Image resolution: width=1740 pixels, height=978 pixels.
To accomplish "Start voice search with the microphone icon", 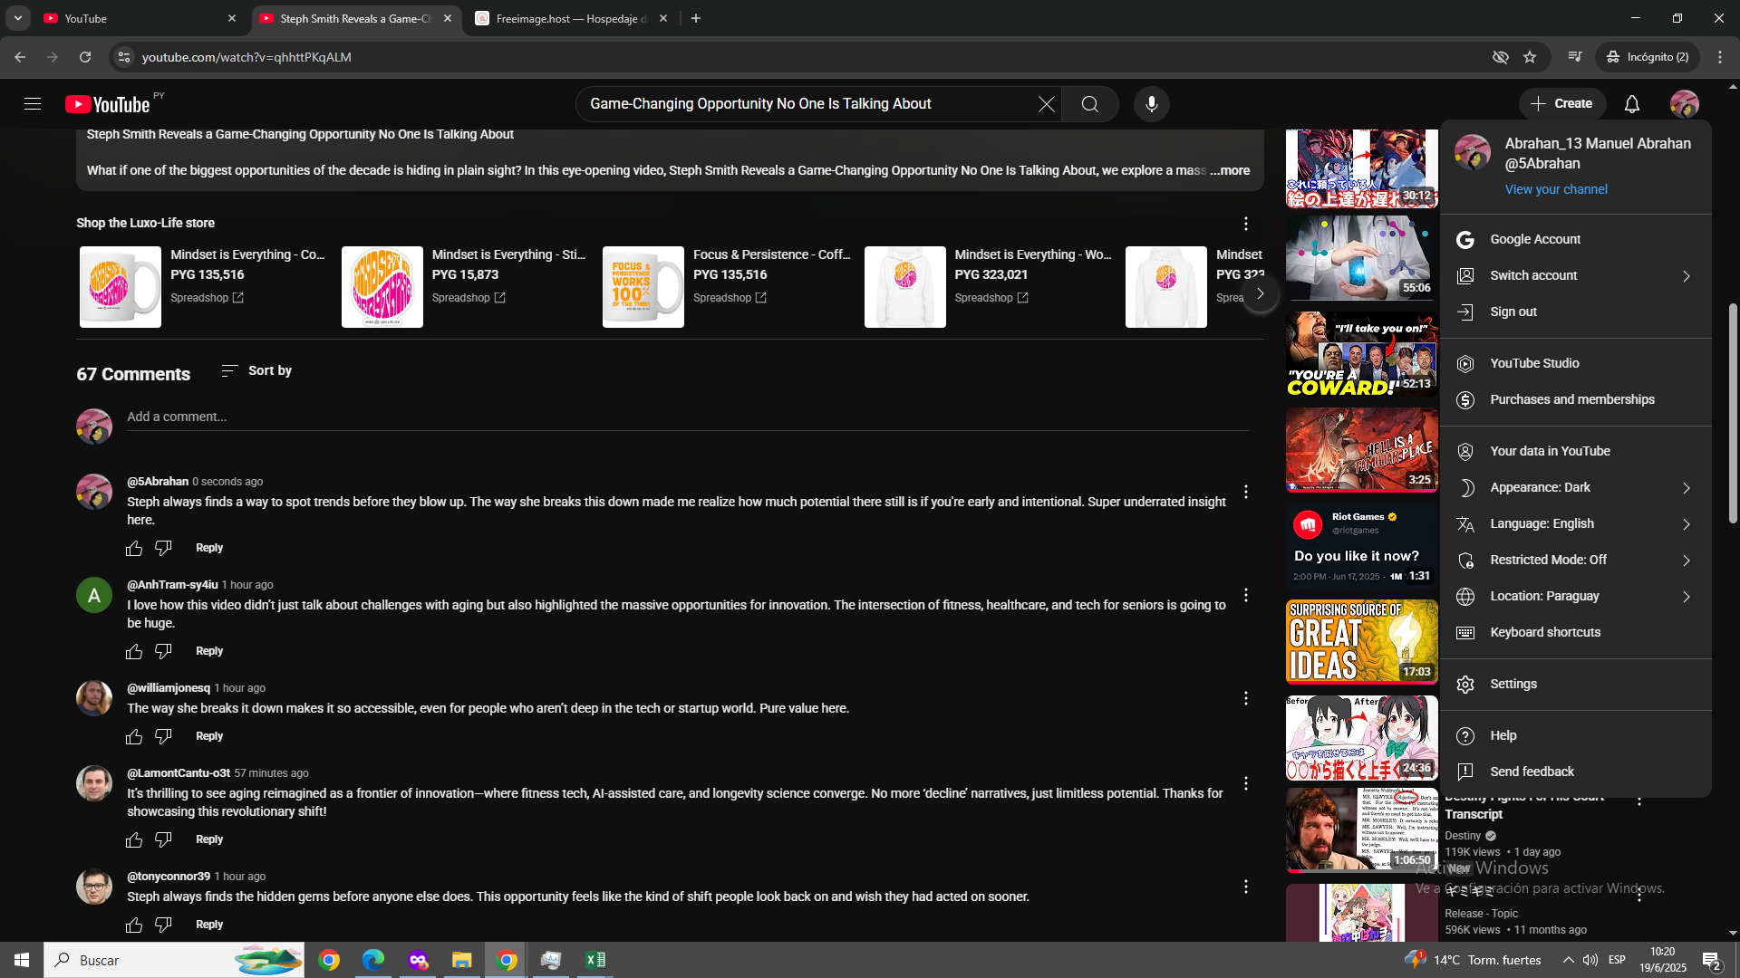I will coord(1152,104).
